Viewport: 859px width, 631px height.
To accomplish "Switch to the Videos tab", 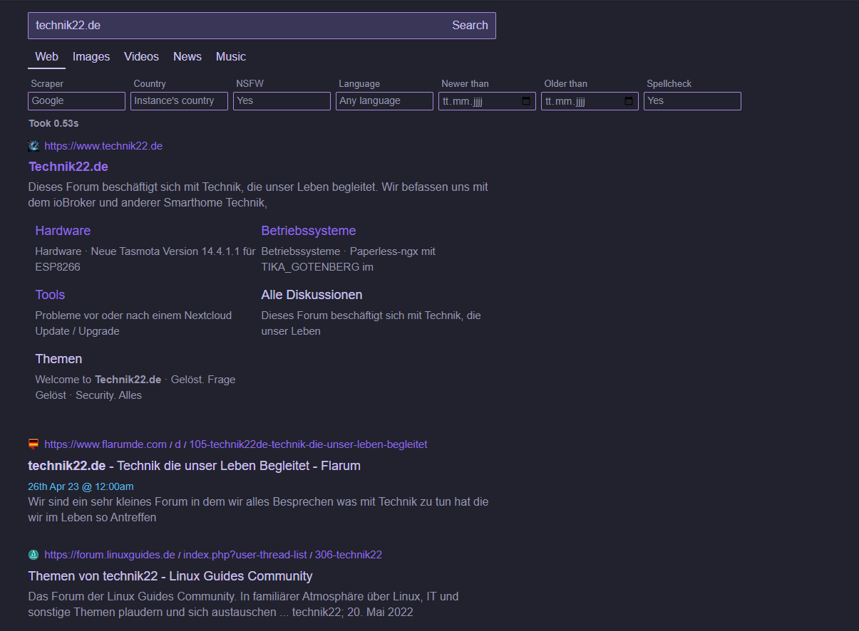I will pos(141,57).
